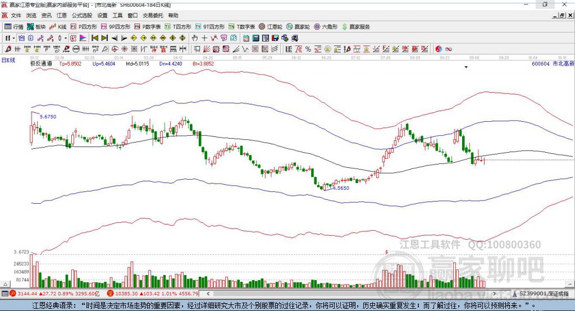Open the 六角形 hexagon tool
575x311 pixels.
(326, 27)
